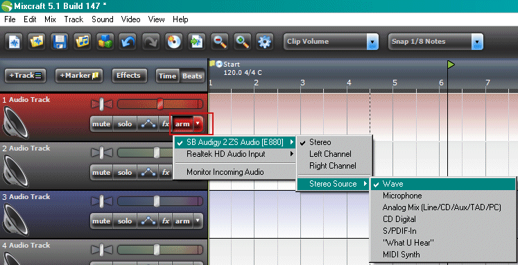Burn audio CD from toolbar

(174, 42)
